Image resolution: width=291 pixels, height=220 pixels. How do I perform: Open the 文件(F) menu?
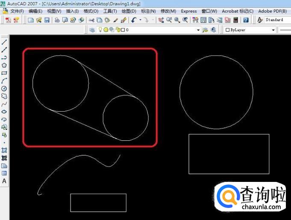click(x=17, y=11)
